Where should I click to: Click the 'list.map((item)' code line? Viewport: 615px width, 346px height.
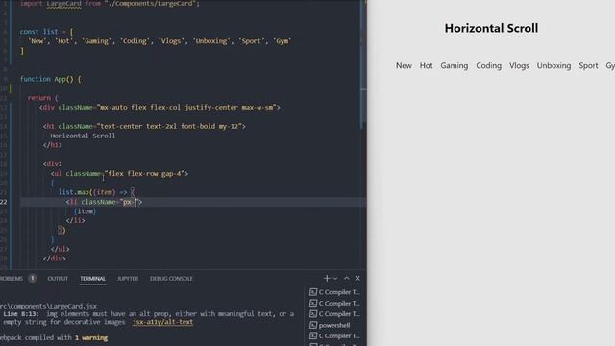(96, 192)
